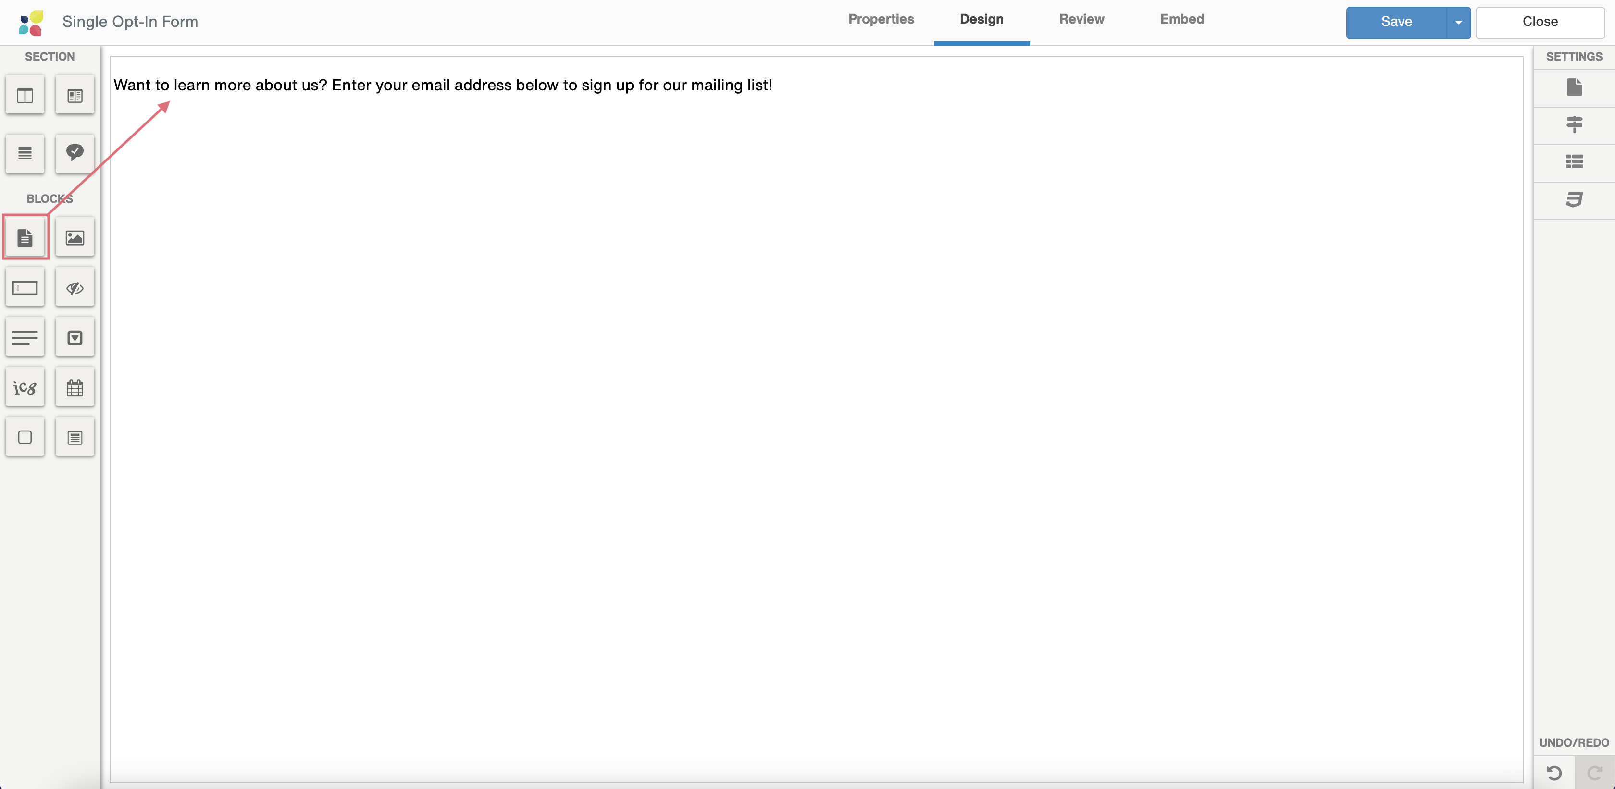Open page settings icon
Screen dimensions: 1615x789
pyautogui.click(x=1574, y=87)
